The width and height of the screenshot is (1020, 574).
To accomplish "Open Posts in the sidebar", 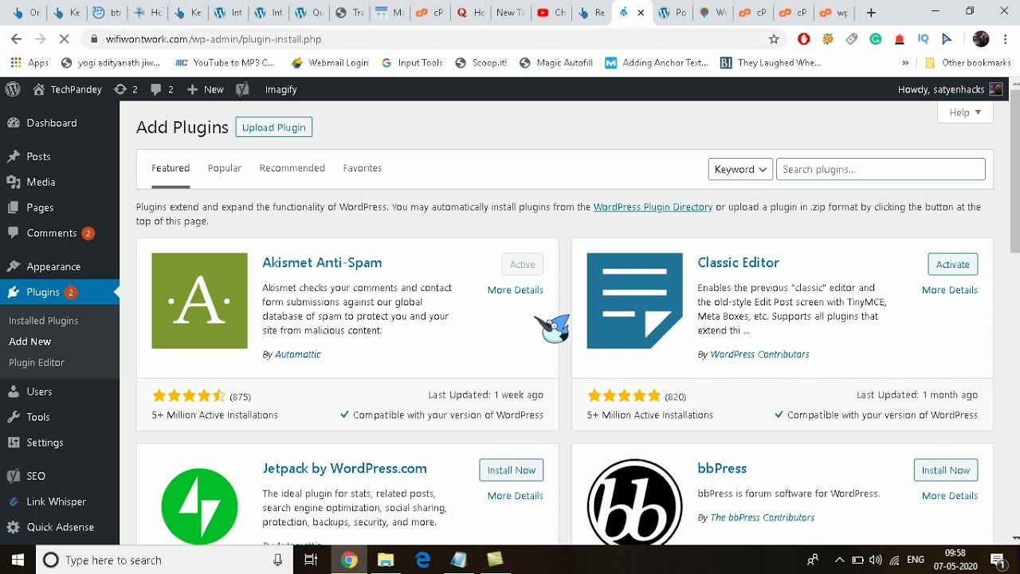I will pos(38,156).
